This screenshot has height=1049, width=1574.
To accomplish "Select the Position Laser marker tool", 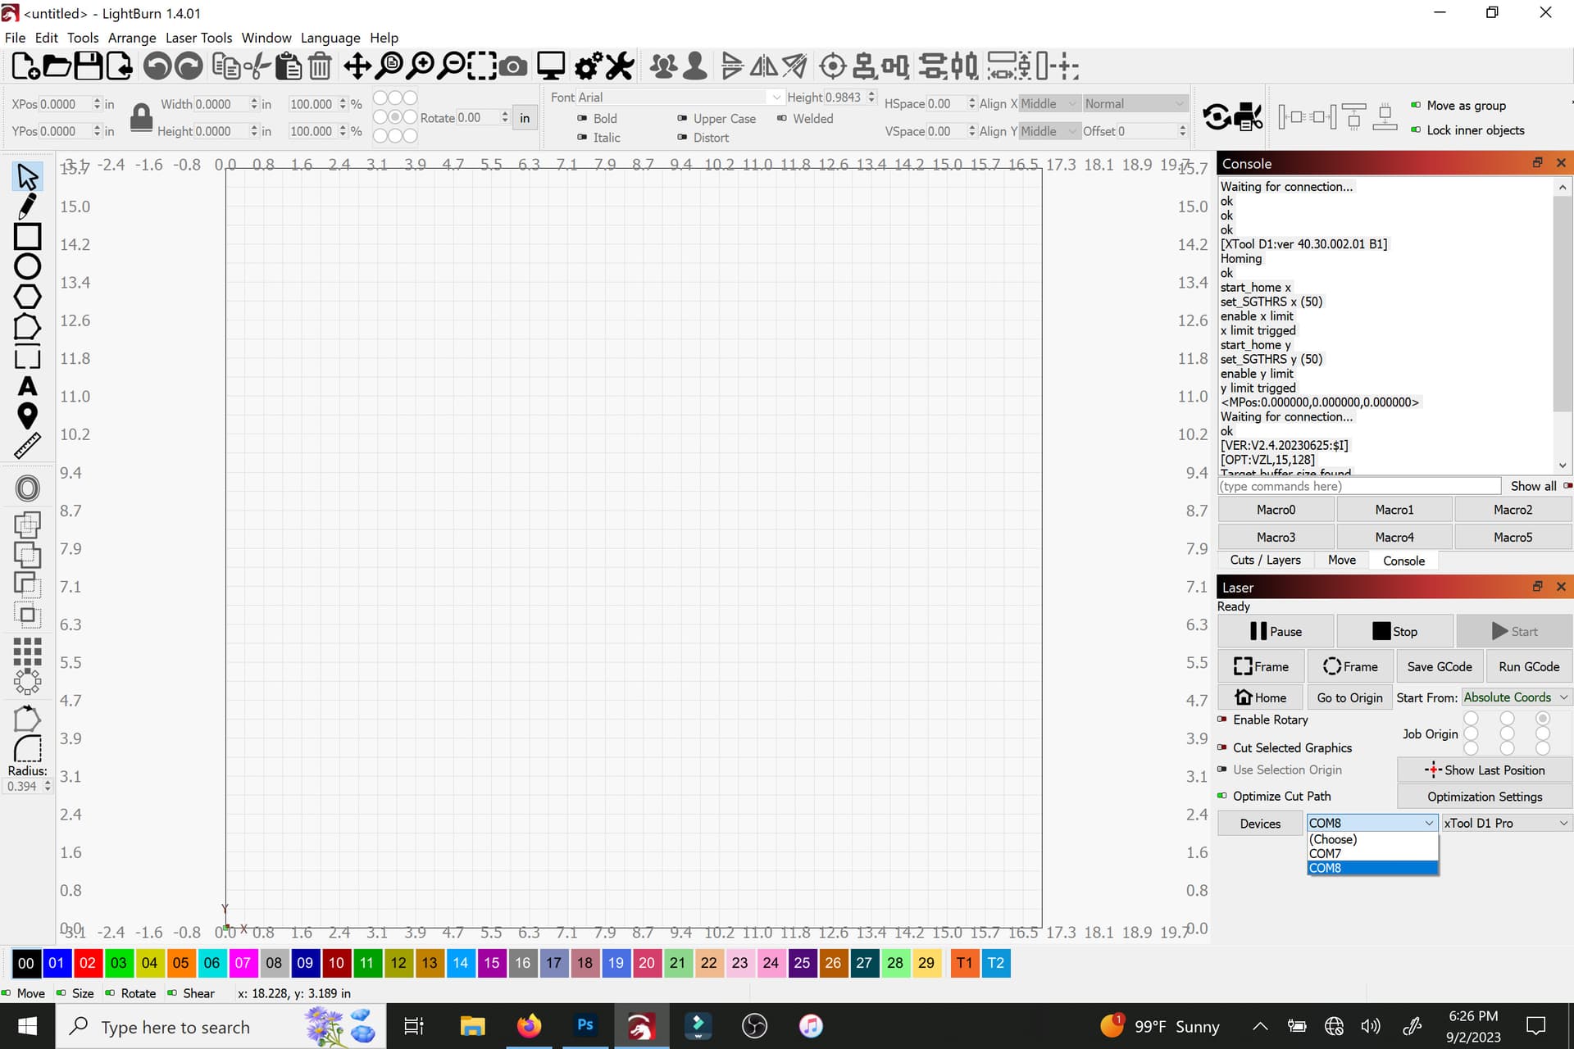I will (x=27, y=416).
